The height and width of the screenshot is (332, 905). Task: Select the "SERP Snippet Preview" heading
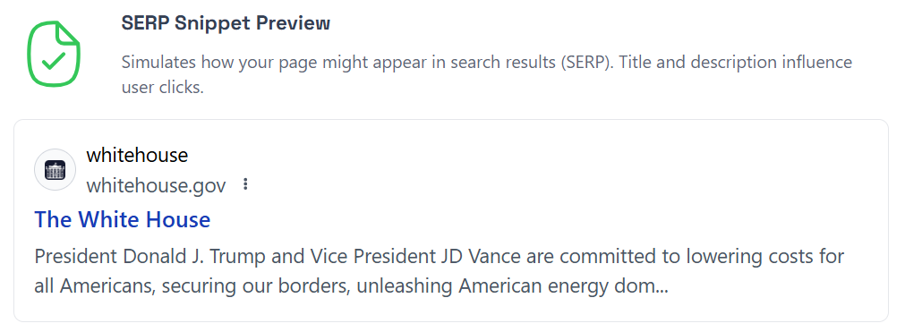click(226, 23)
